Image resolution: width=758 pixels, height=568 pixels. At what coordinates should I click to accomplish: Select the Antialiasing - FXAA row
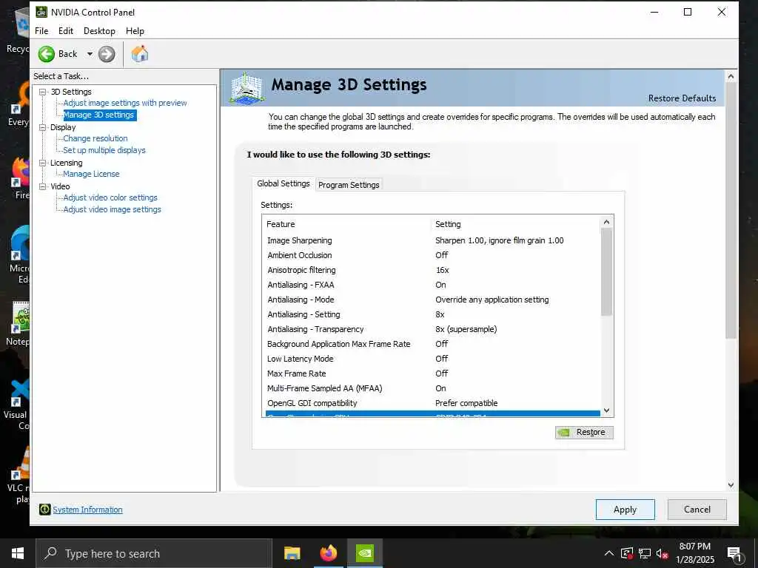pos(432,285)
